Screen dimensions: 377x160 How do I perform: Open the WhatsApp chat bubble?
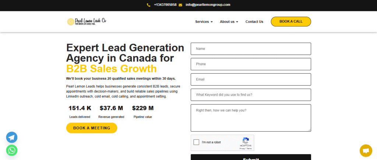(12, 150)
